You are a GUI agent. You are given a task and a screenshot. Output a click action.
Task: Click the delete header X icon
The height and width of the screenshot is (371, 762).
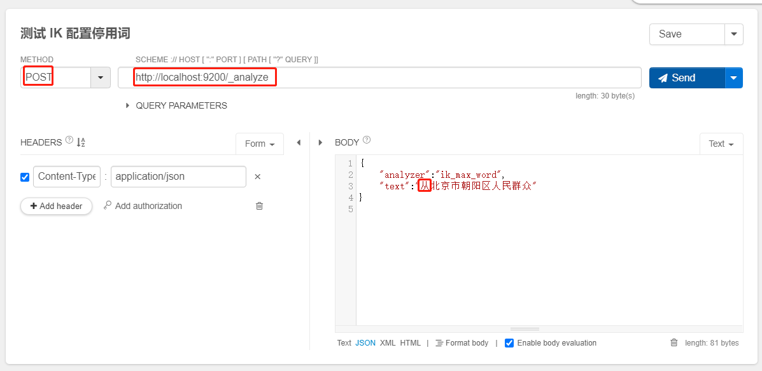tap(258, 177)
